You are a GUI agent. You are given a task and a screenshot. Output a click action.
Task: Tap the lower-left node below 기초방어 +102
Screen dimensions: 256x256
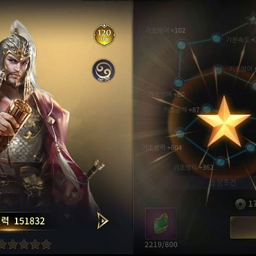[x=179, y=83]
